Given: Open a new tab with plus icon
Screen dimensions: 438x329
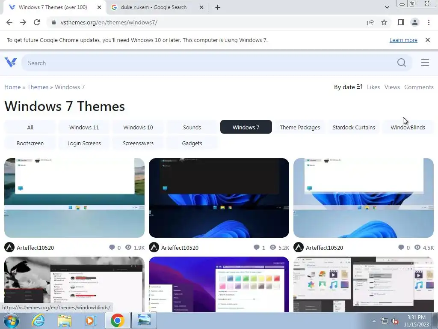Looking at the screenshot, I should pyautogui.click(x=218, y=7).
